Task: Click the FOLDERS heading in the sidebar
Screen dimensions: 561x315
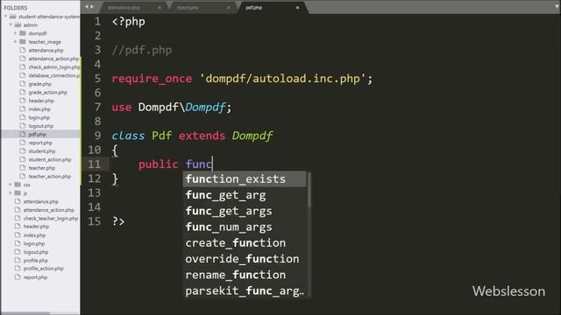Action: point(16,8)
